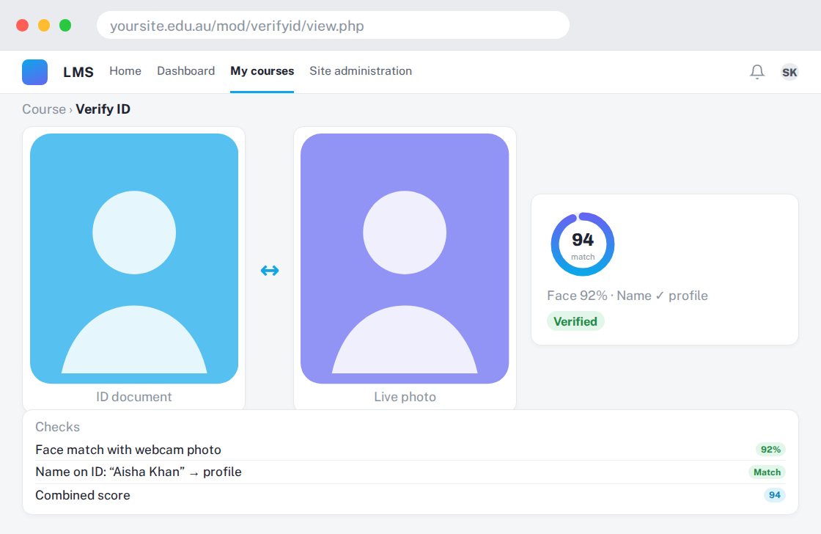Click the Course breadcrumb link
The width and height of the screenshot is (821, 534).
(44, 109)
